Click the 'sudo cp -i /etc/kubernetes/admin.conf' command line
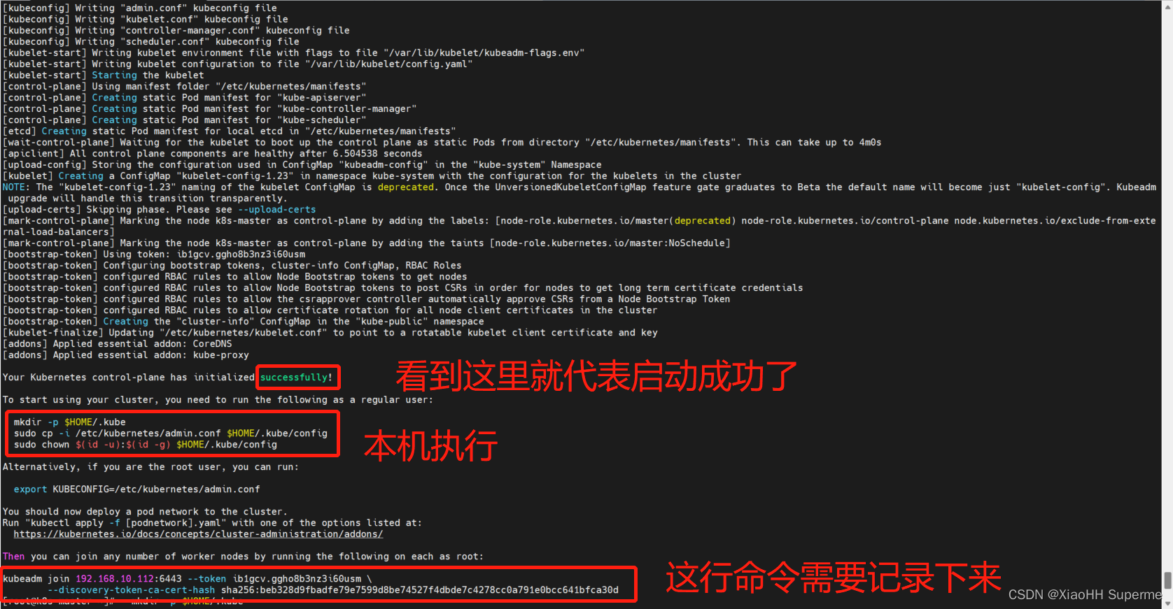Viewport: 1173px width, 609px height. (x=171, y=434)
